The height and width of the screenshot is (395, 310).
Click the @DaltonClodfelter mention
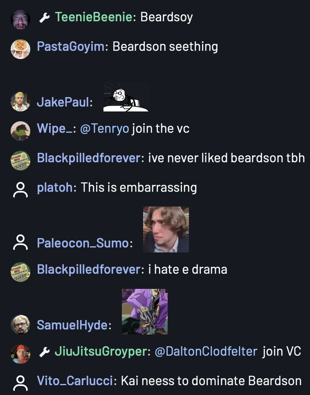206,352
